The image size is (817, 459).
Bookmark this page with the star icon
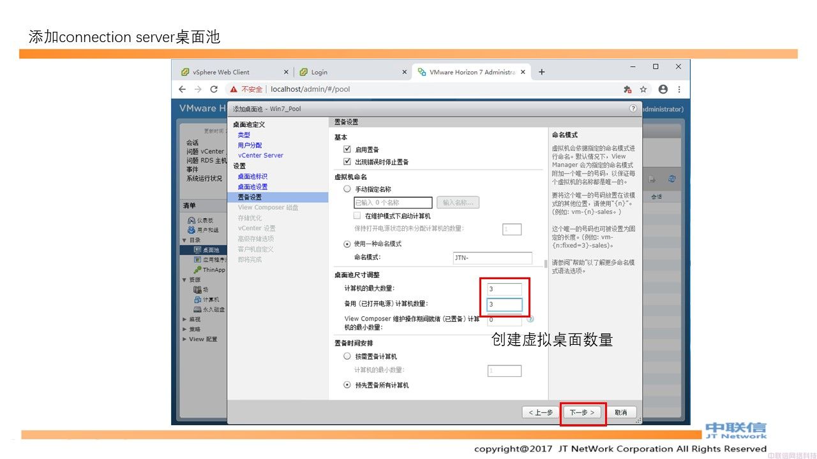(x=643, y=89)
